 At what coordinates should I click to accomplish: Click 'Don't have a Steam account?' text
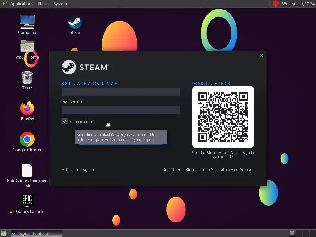[x=188, y=170]
